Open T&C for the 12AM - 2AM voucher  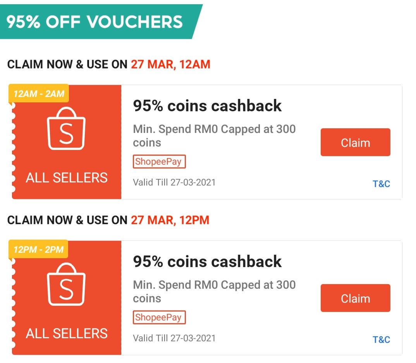point(381,184)
